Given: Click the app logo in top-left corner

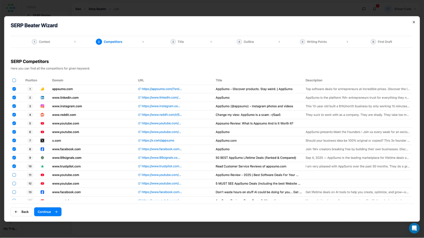Looking at the screenshot, I should [10, 7].
